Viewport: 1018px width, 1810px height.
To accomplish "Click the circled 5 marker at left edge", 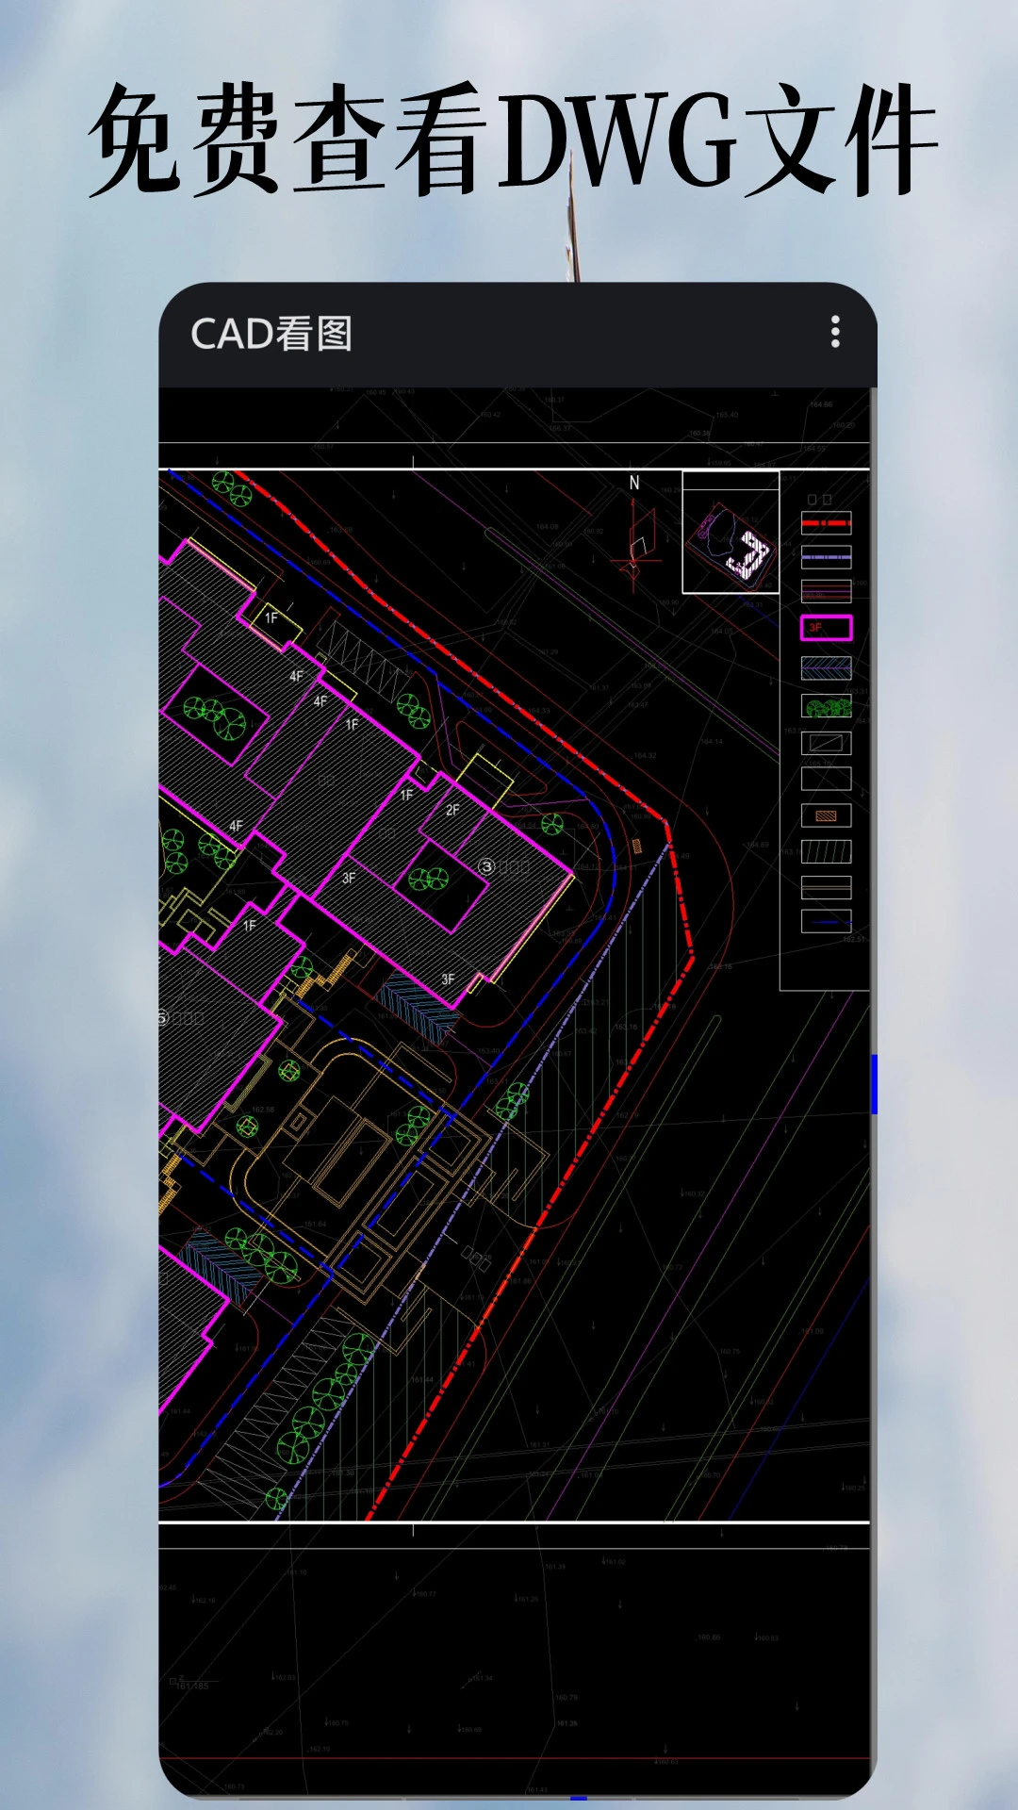I will [x=163, y=1017].
